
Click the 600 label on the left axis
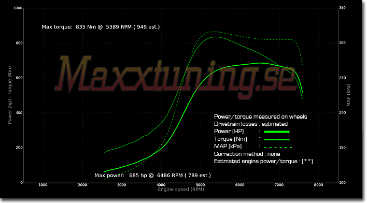point(19,78)
